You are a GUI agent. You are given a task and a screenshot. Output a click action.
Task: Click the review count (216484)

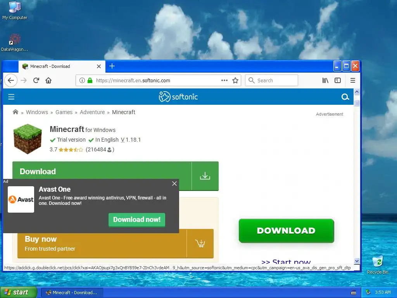click(100, 149)
